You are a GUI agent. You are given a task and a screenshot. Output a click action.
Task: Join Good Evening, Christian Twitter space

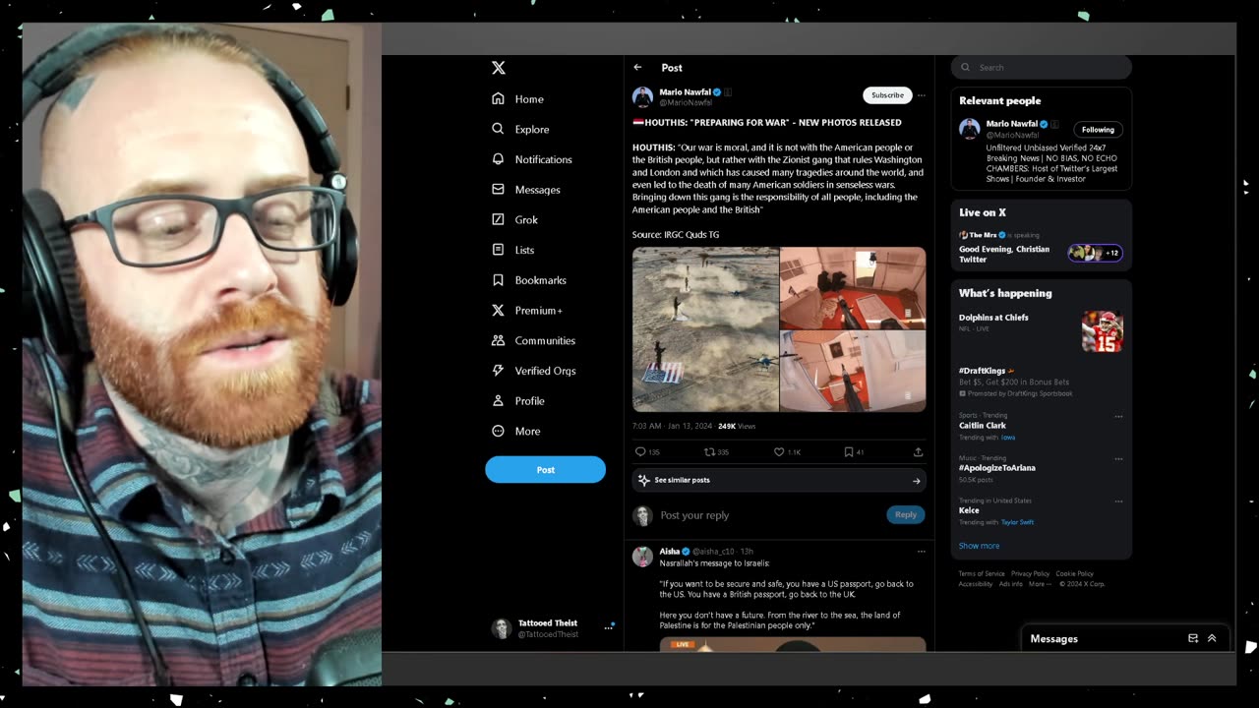point(1004,255)
